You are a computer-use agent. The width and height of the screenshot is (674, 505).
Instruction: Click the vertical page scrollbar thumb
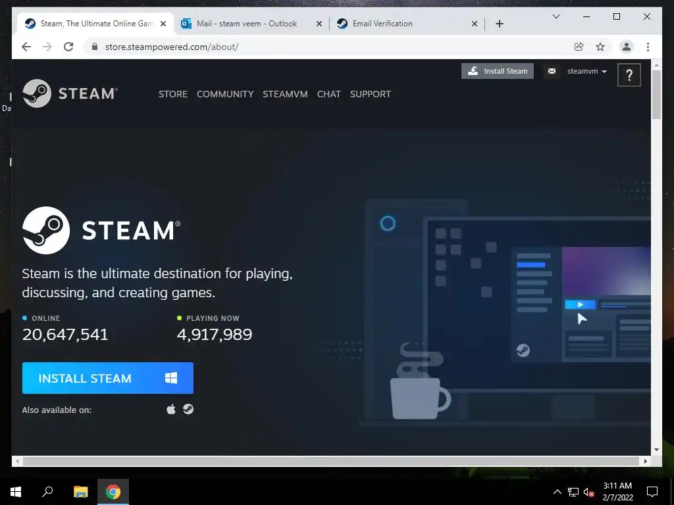656,94
